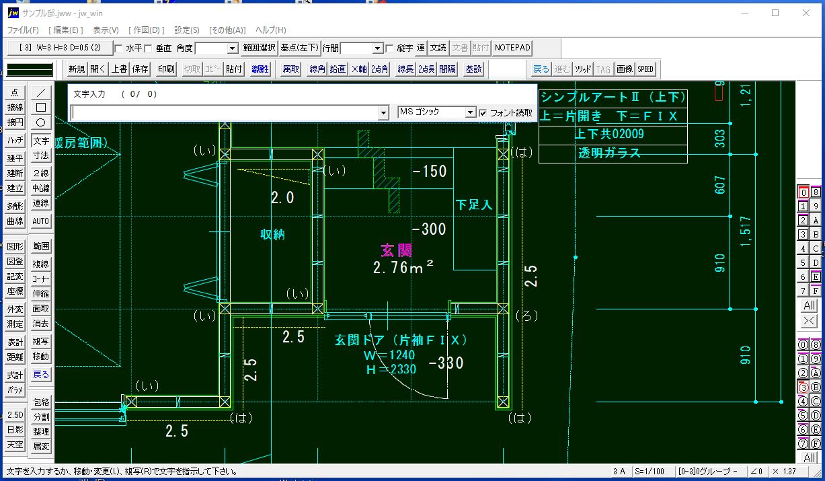Screen dimensions: 825x481
Task: Select the 分割 divide tool
Action: [41, 417]
